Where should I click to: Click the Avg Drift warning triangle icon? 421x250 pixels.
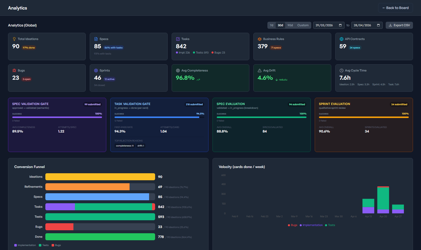pos(260,70)
